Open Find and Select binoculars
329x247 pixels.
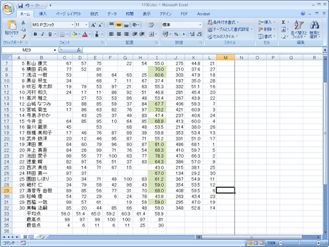[x=314, y=30]
